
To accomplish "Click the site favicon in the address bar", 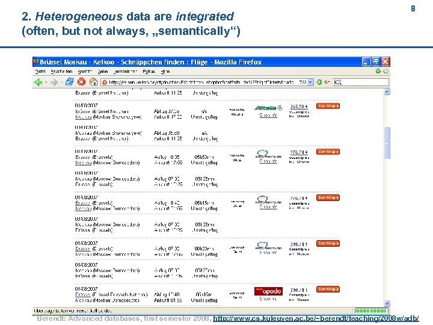I will [x=105, y=82].
